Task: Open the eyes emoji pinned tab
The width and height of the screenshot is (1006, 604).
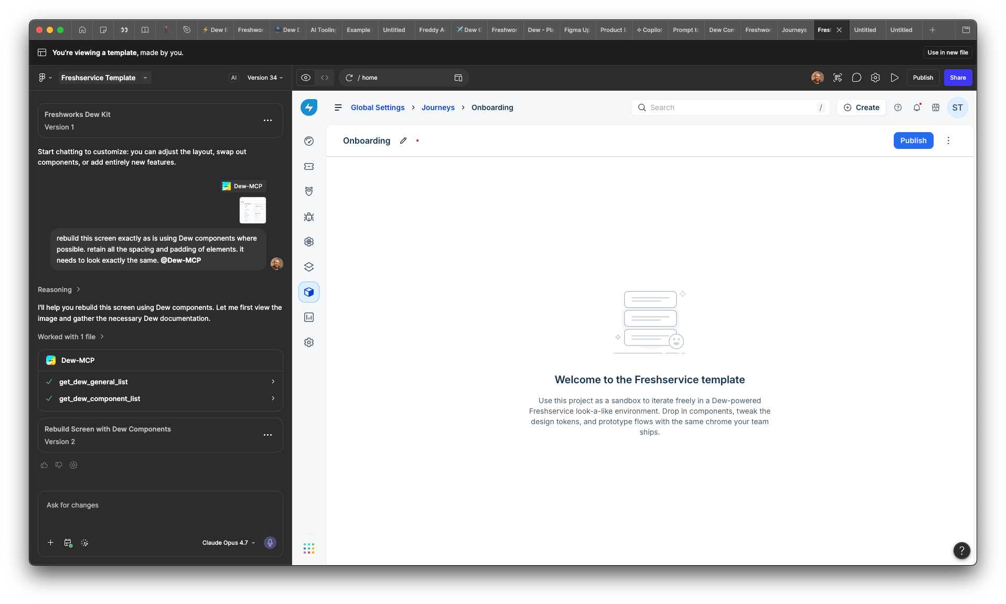Action: pos(124,30)
